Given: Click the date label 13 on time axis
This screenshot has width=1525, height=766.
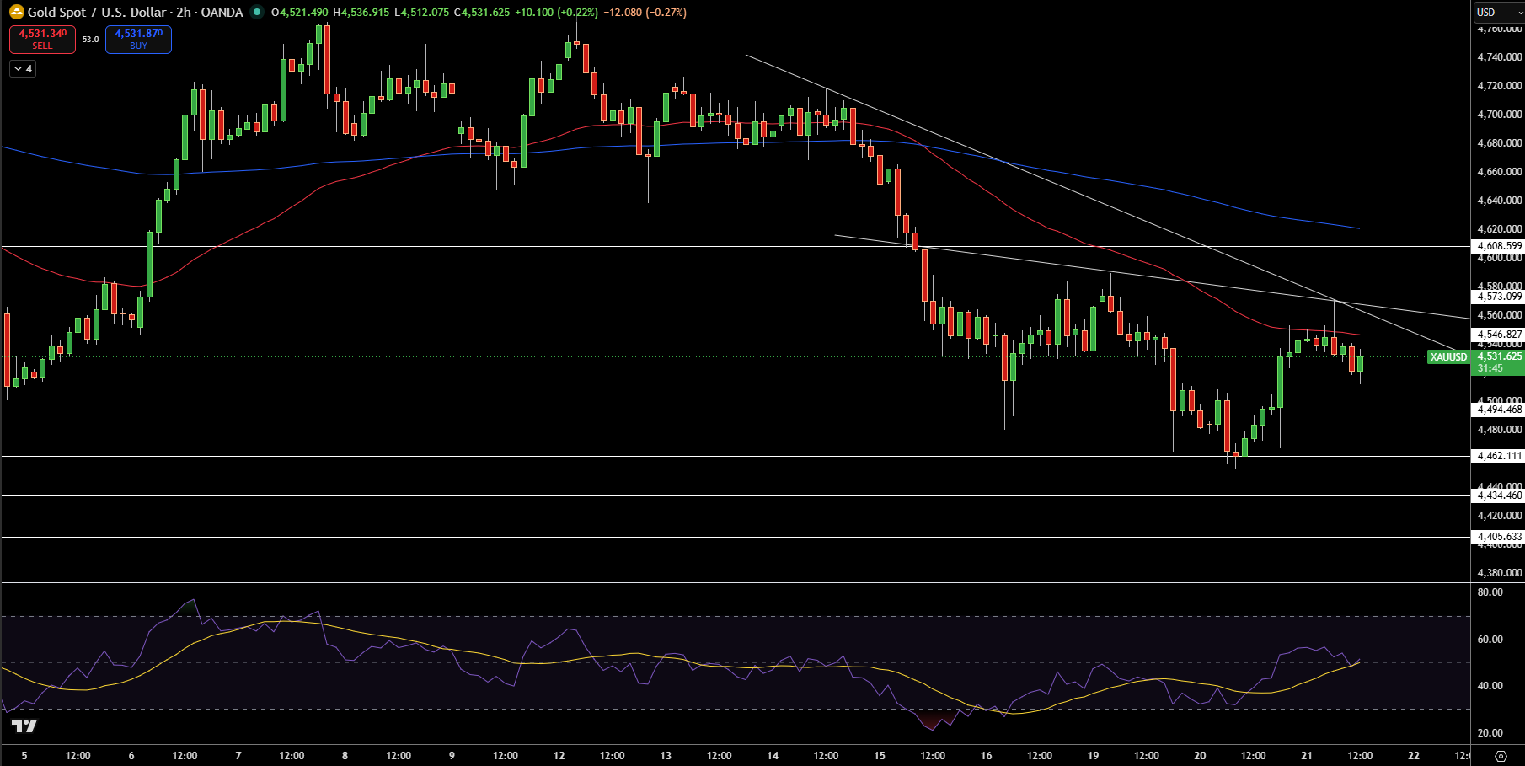Looking at the screenshot, I should pos(666,756).
